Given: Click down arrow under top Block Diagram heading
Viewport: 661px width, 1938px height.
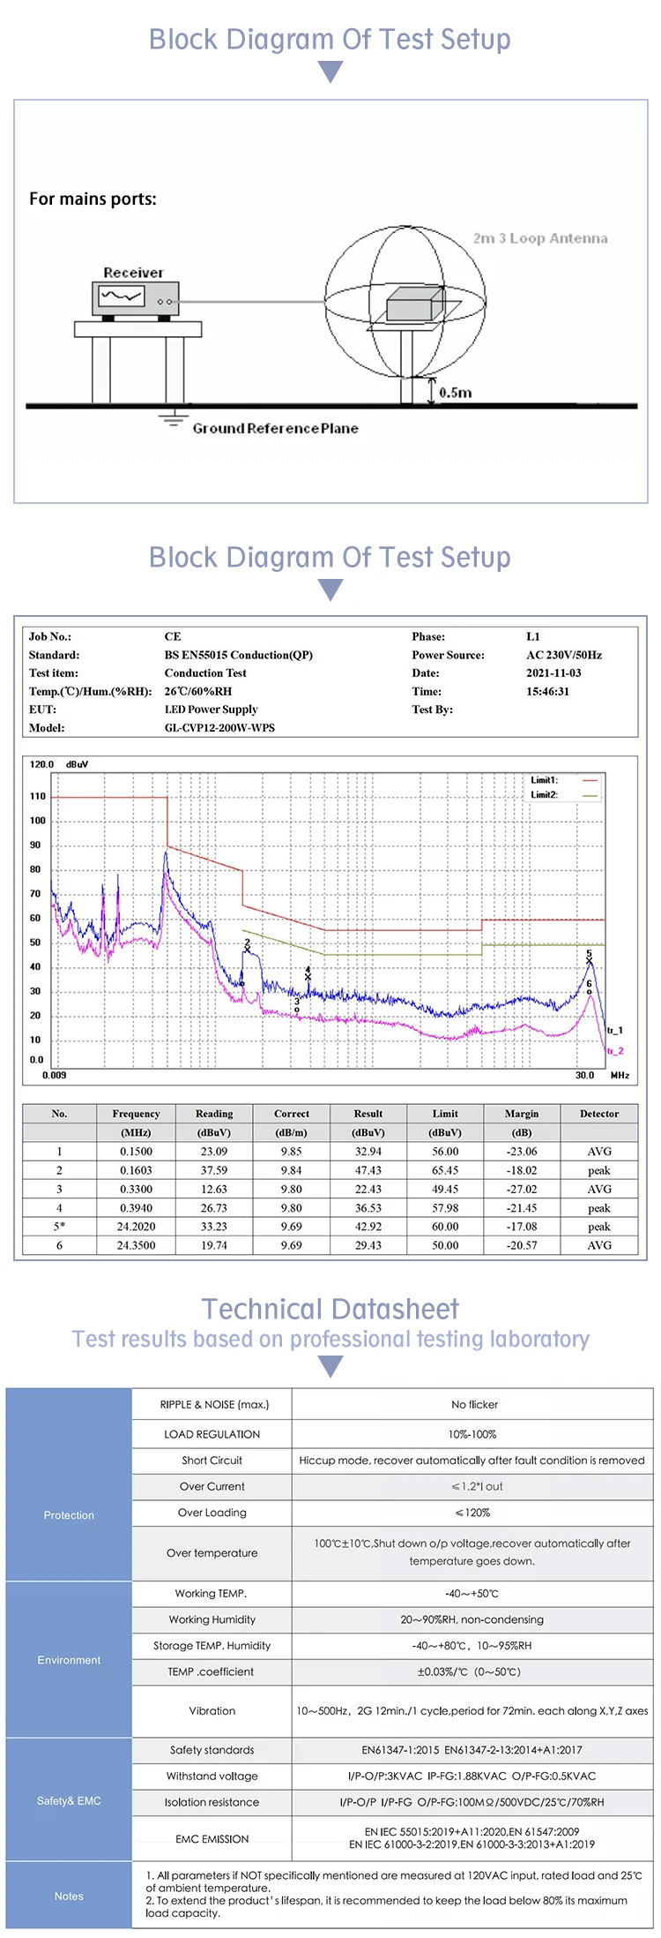Looking at the screenshot, I should pos(330,72).
